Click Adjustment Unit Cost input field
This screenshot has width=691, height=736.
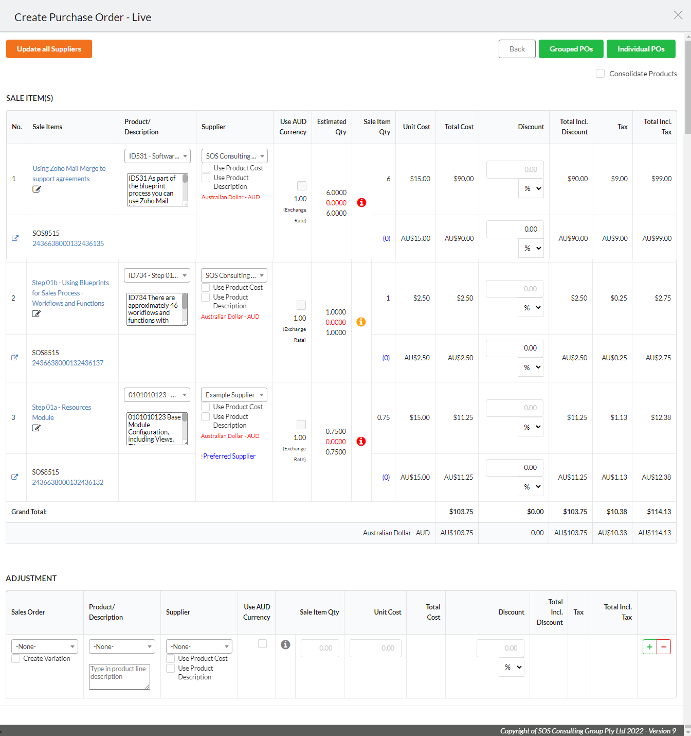pos(375,648)
